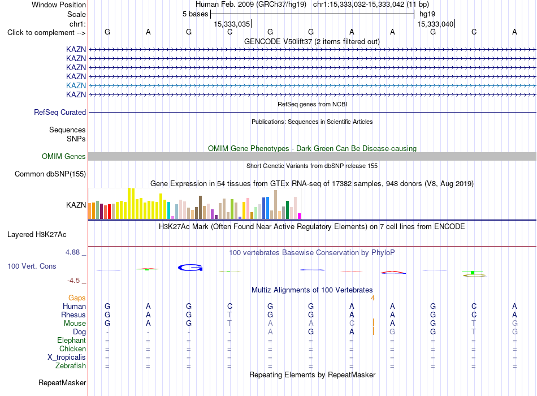Viewport: 537px width, 396px height.
Task: Click the dark brown bar in KAZN expression chart
Action: pyautogui.click(x=200, y=208)
